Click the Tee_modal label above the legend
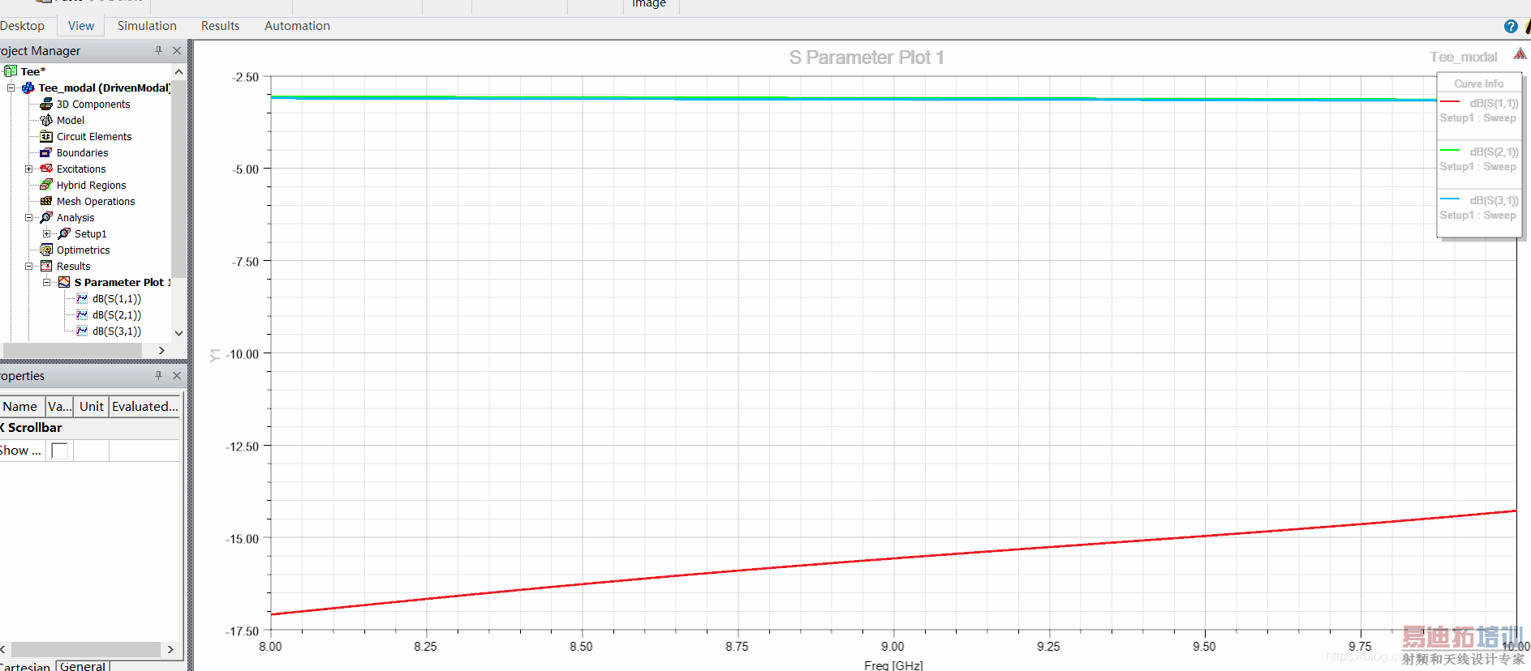The width and height of the screenshot is (1531, 671). [1464, 57]
